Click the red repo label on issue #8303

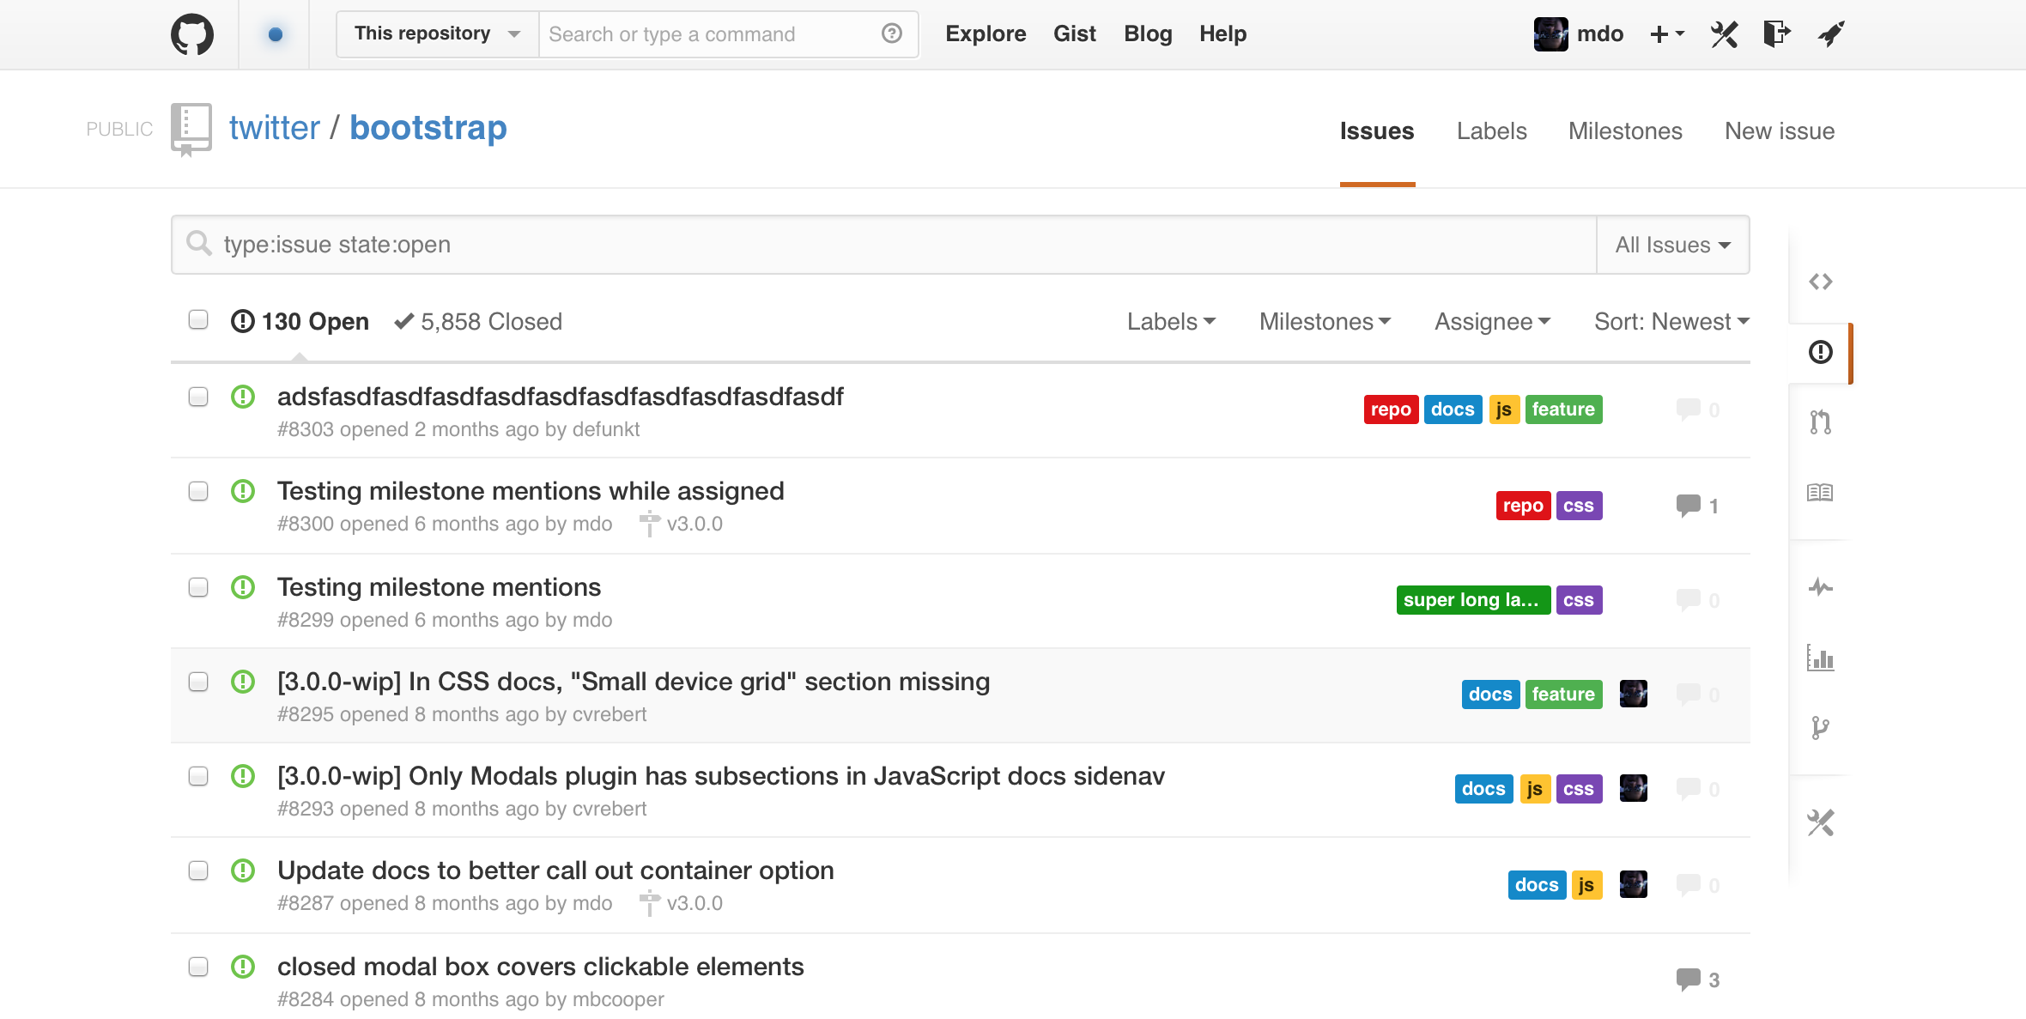(x=1391, y=409)
